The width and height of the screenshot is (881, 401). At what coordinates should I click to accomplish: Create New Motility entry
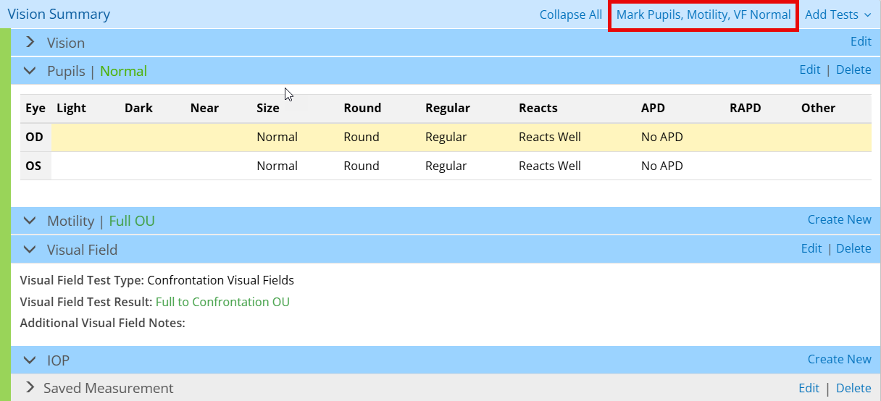coord(839,219)
